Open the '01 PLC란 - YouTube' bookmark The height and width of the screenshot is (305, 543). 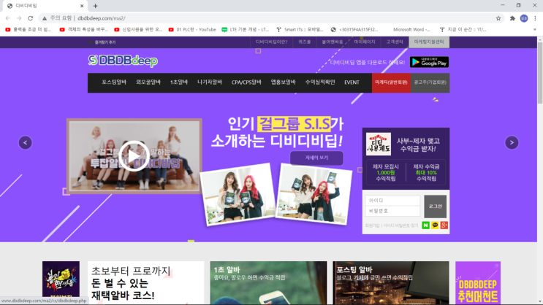click(x=192, y=30)
